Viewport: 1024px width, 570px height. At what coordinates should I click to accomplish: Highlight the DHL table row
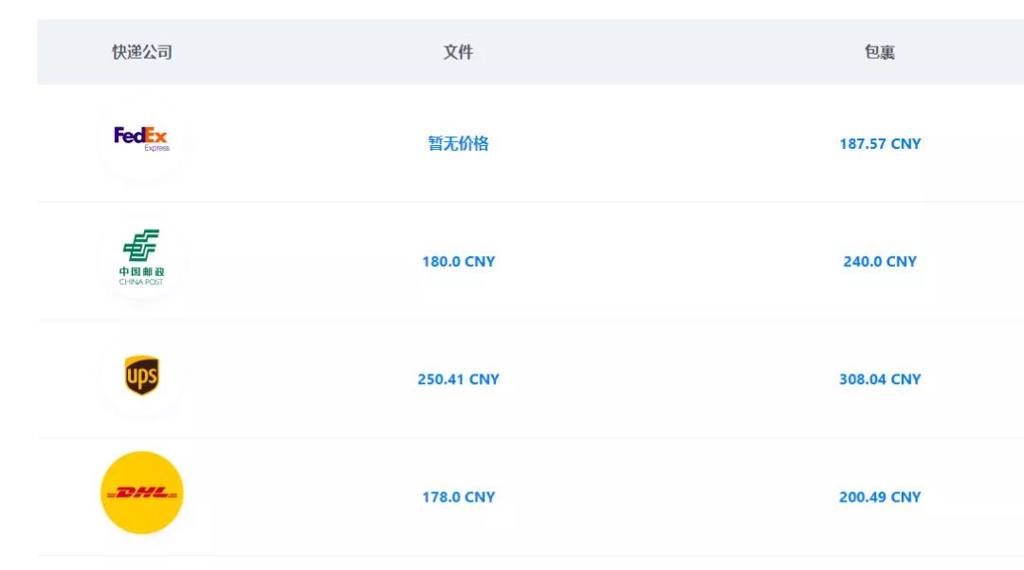(664, 497)
